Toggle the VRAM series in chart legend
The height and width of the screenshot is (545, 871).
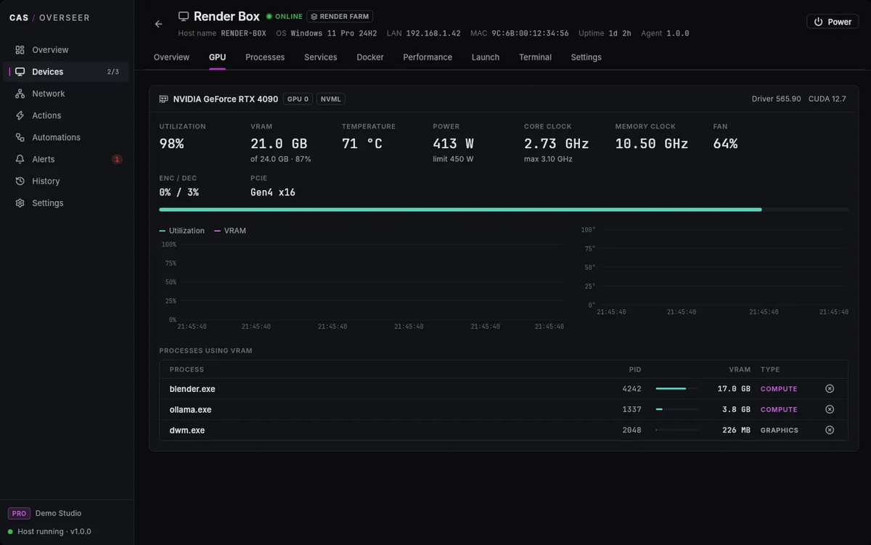click(x=230, y=231)
